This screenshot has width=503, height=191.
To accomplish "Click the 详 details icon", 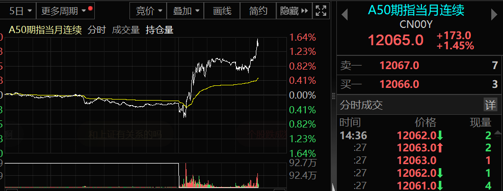I will pos(490,105).
